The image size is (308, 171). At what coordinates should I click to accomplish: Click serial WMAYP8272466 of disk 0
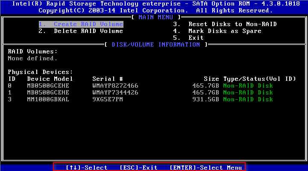pyautogui.click(x=115, y=85)
